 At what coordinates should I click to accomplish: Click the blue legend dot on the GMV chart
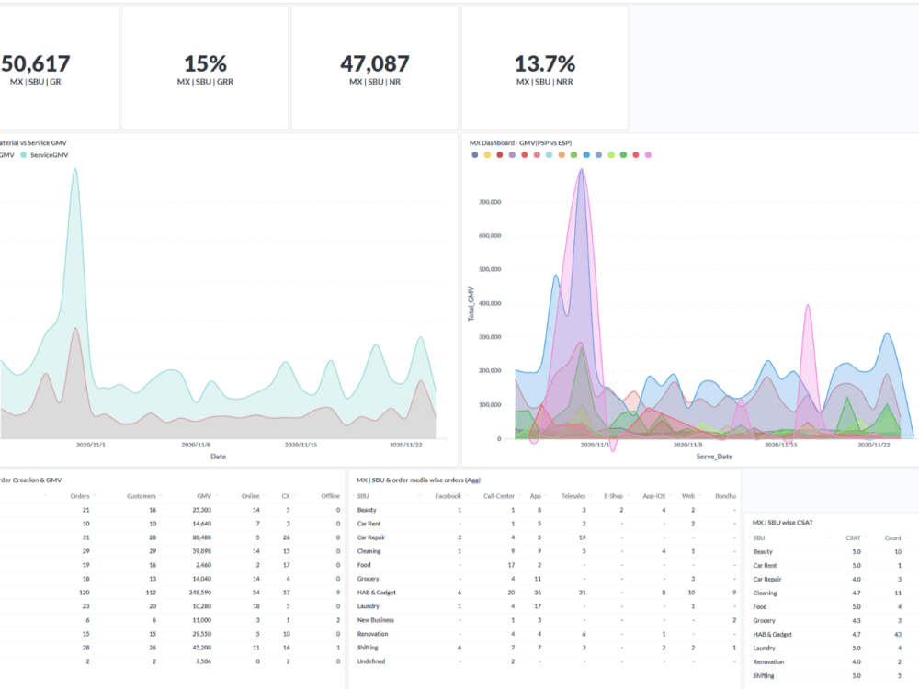(586, 153)
